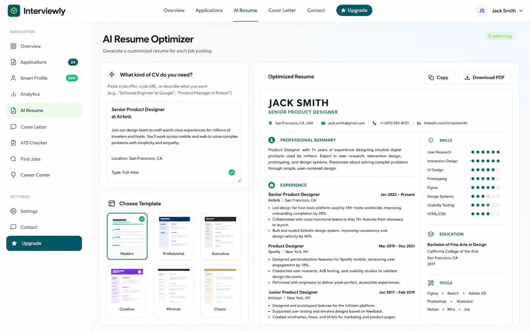Click the User Research skill rating dots
Screen dimensions: 530x331
pyautogui.click(x=485, y=152)
